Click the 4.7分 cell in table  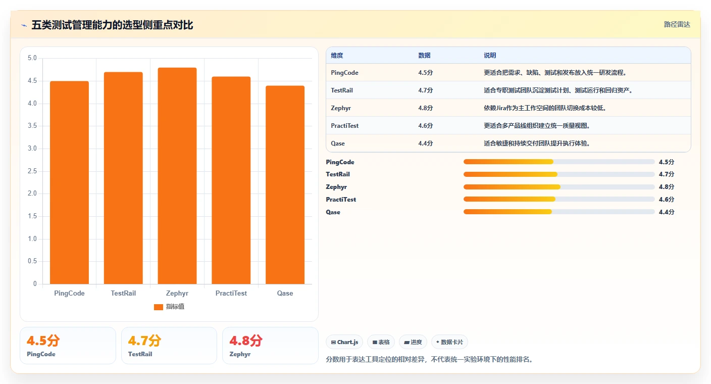(426, 90)
